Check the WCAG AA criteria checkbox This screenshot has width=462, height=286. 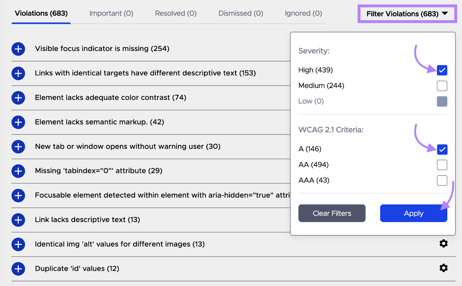point(442,165)
